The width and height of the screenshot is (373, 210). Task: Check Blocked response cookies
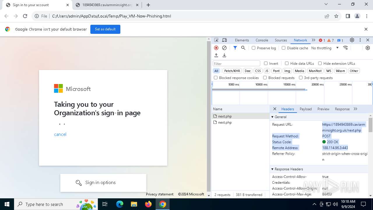pos(216,78)
